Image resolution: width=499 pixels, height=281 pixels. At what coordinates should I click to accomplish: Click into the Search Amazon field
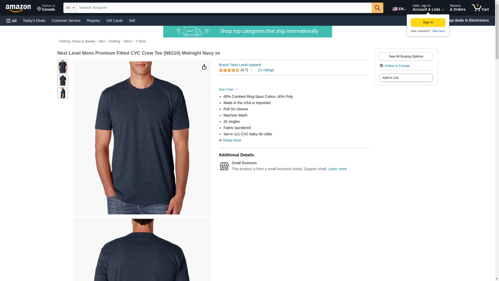(x=224, y=8)
